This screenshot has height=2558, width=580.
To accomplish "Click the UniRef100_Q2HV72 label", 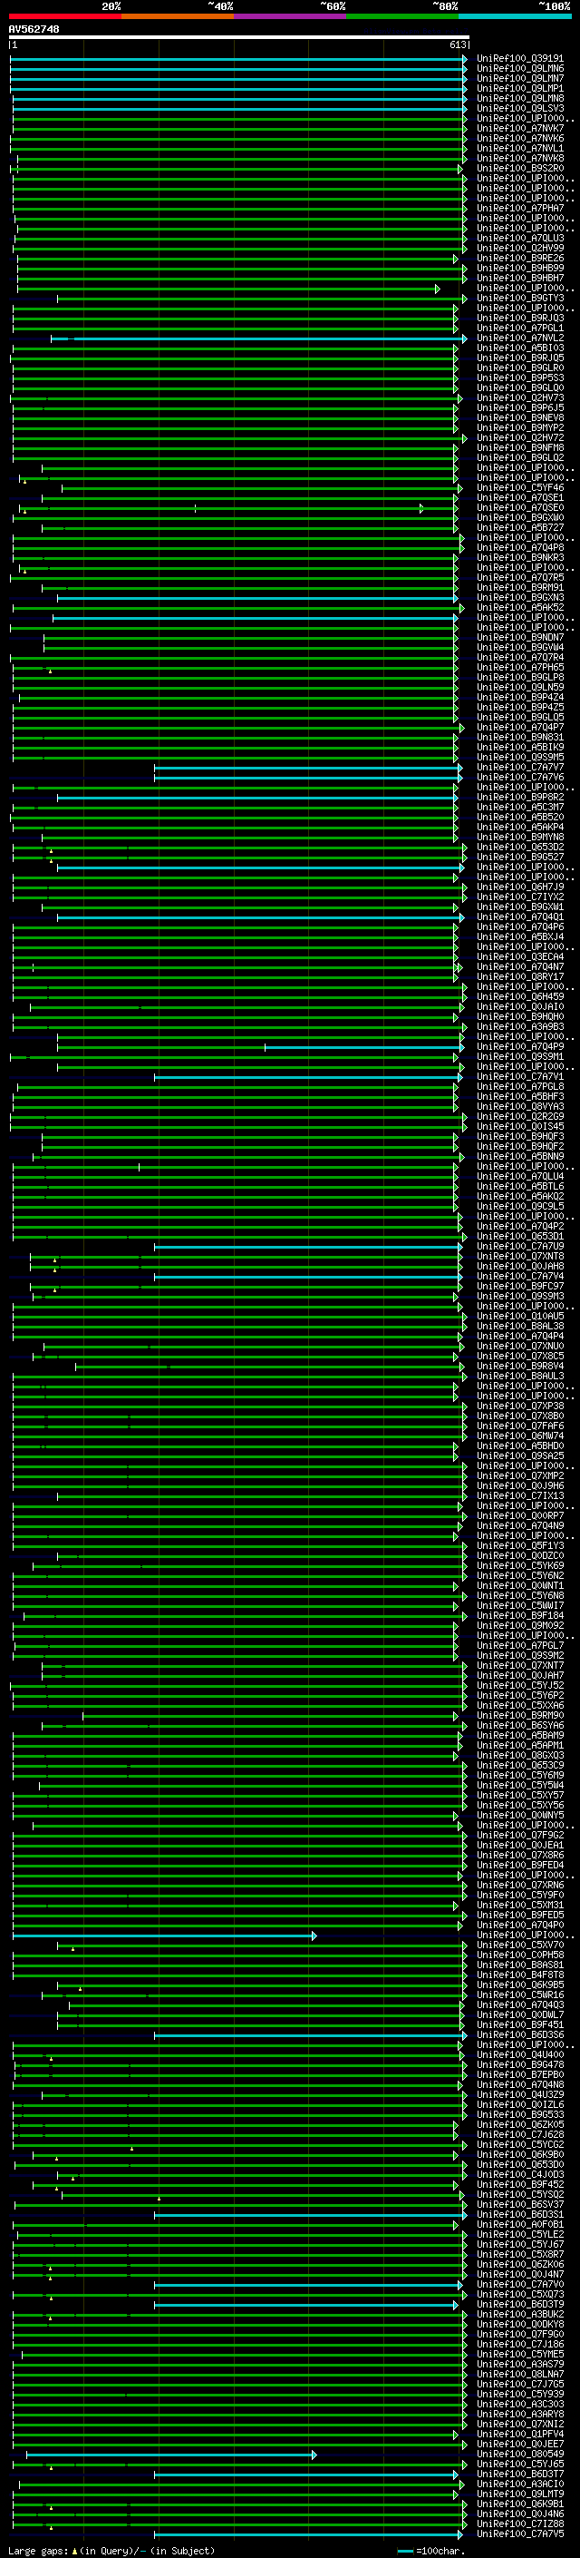I will tap(520, 438).
